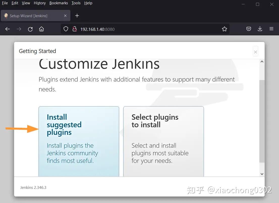Open the Tools menu

76,3
